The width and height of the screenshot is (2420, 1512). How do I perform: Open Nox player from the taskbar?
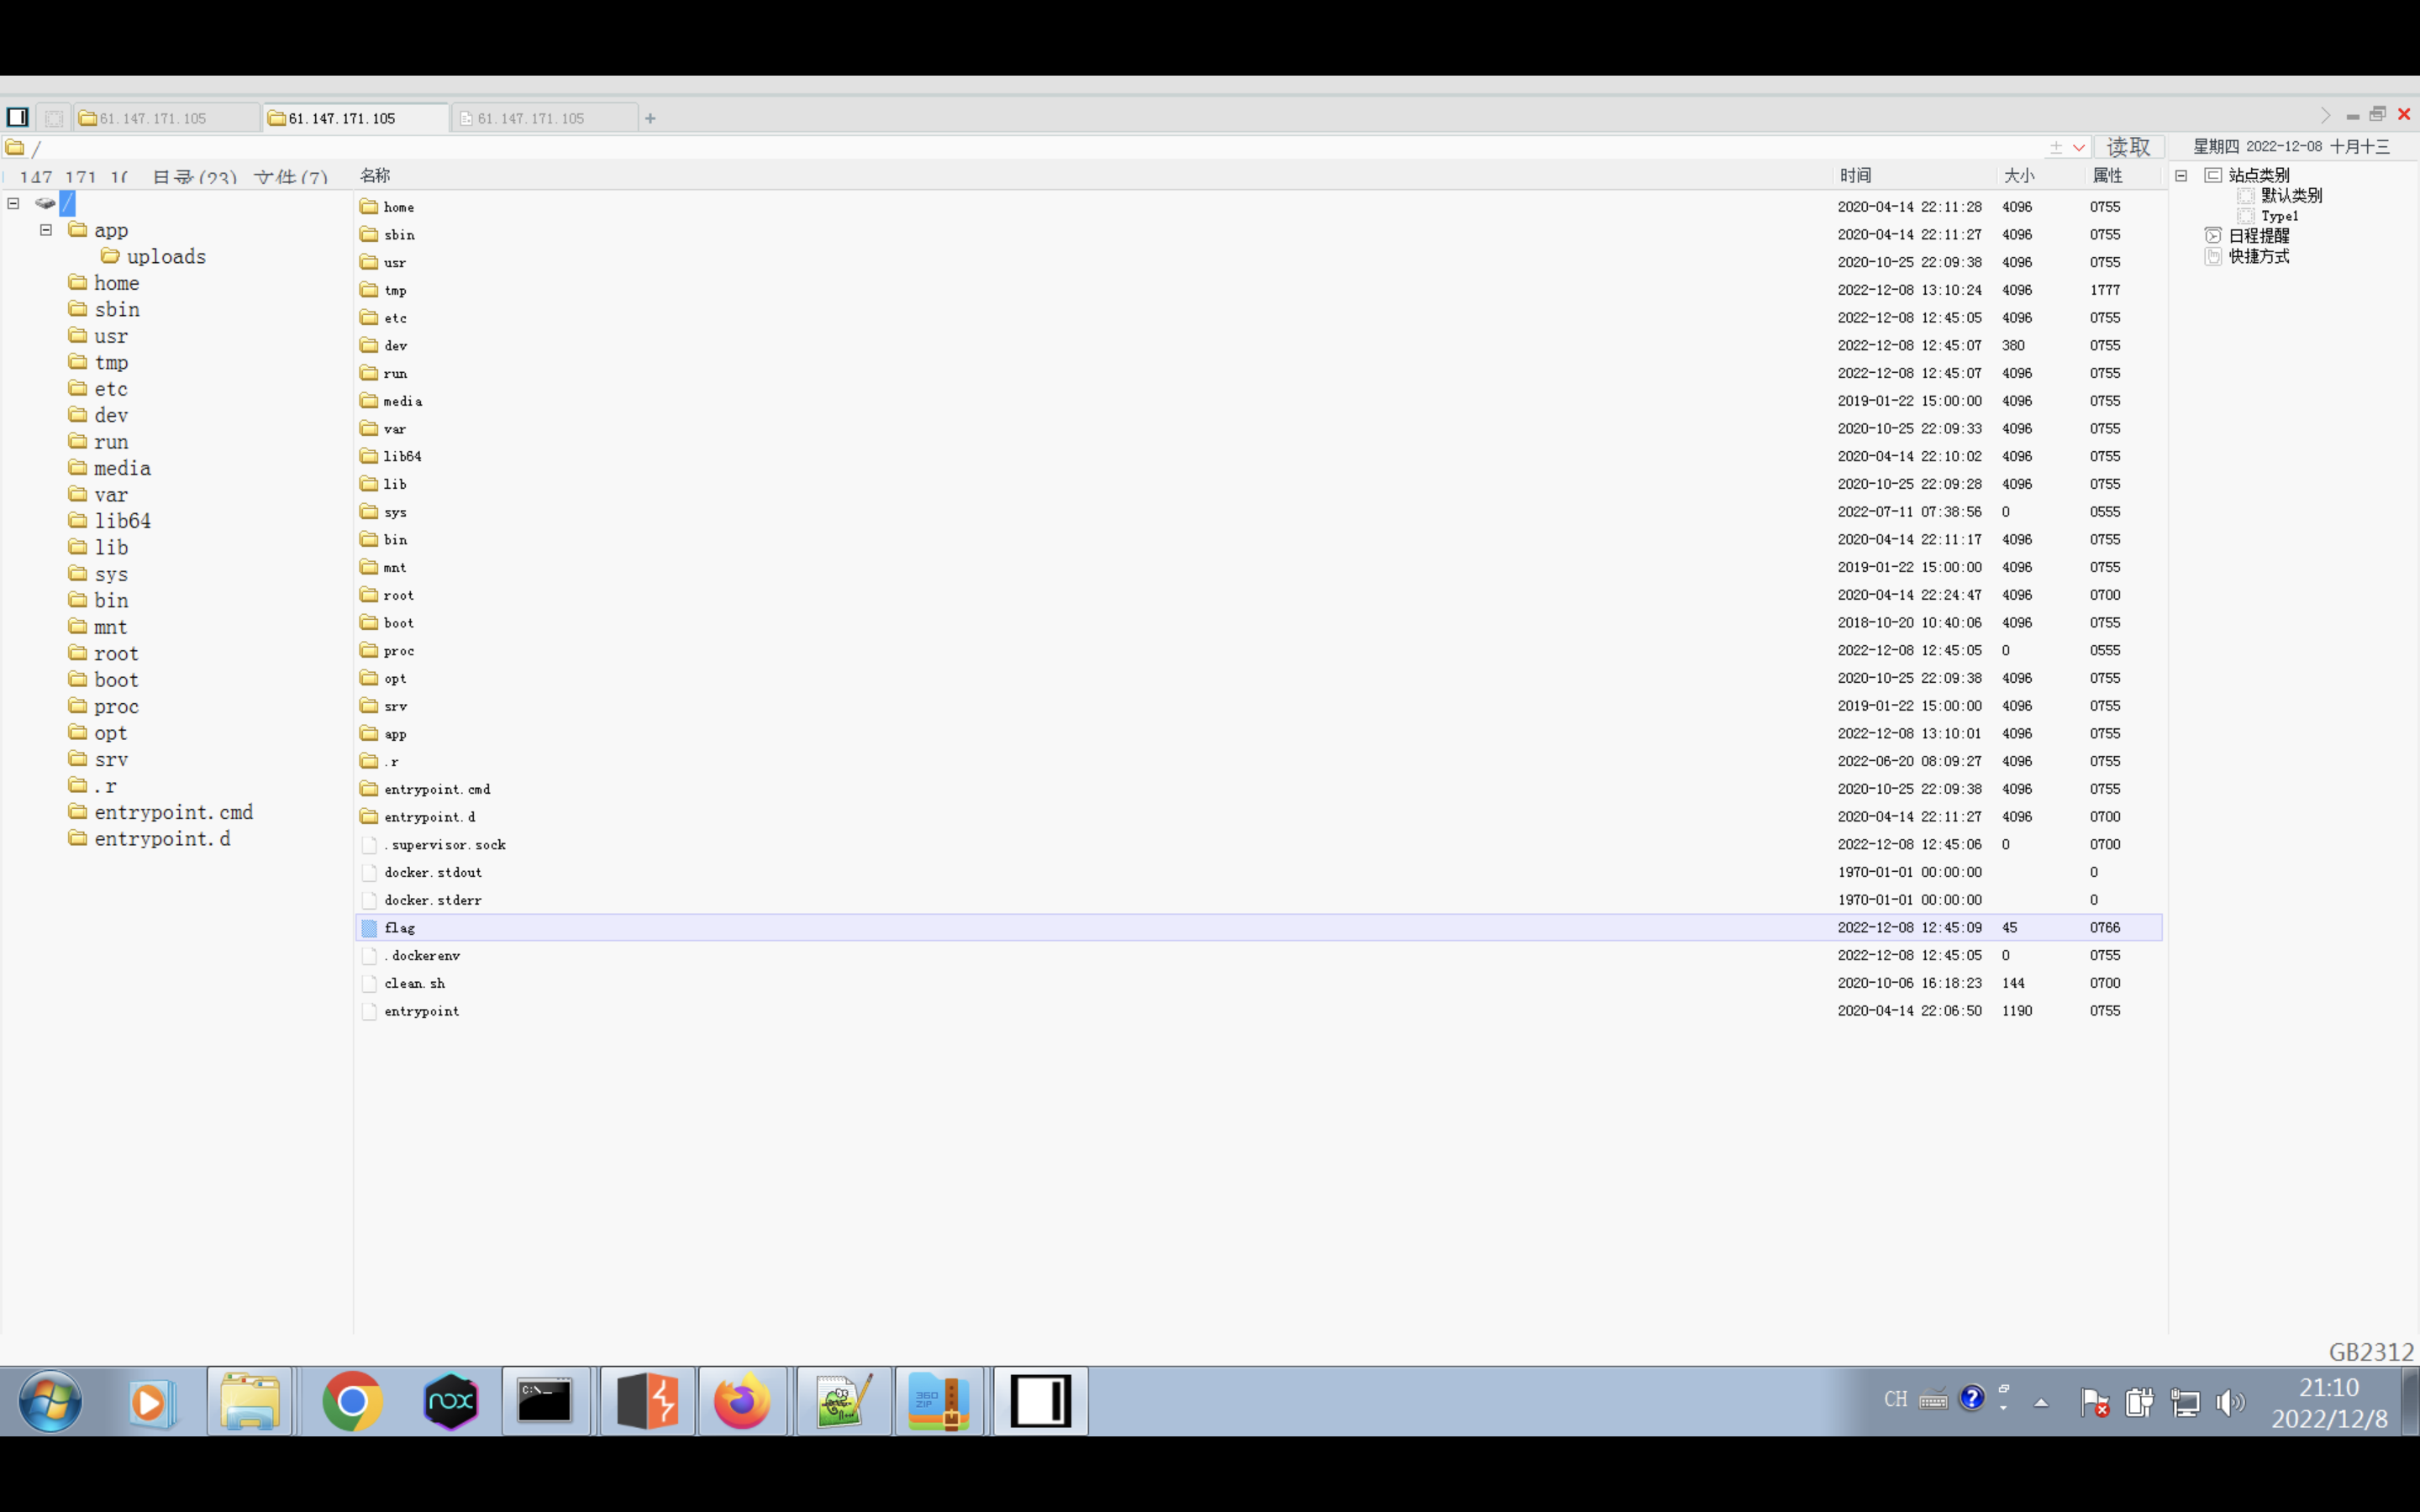(x=451, y=1401)
